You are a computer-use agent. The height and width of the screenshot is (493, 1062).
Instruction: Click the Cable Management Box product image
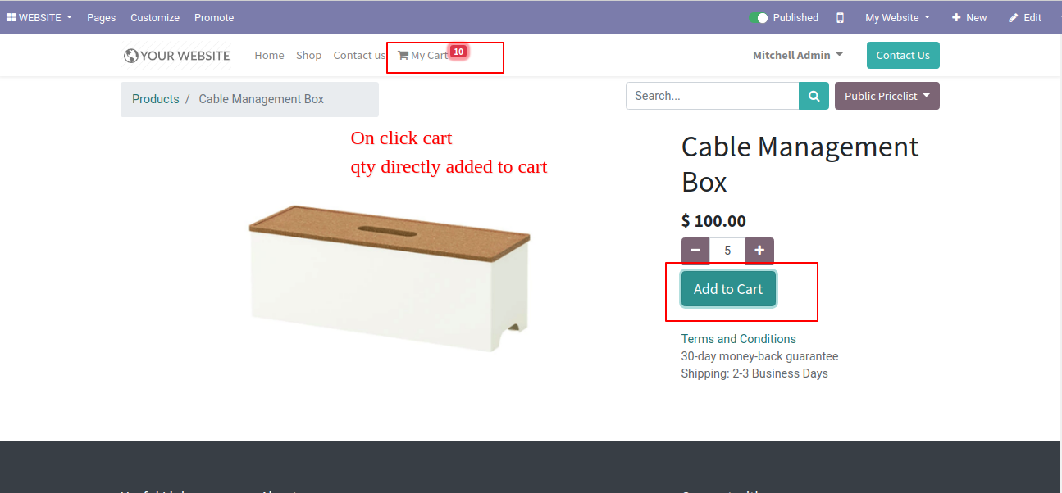(x=390, y=278)
